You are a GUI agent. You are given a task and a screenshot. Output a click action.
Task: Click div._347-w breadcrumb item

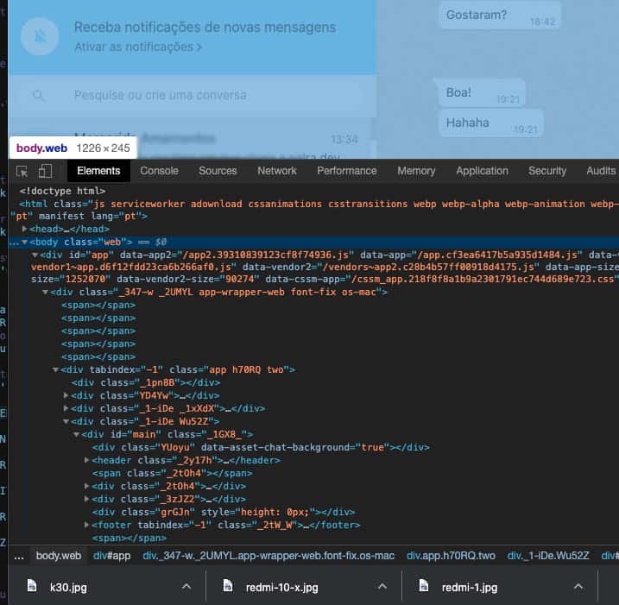(x=268, y=556)
